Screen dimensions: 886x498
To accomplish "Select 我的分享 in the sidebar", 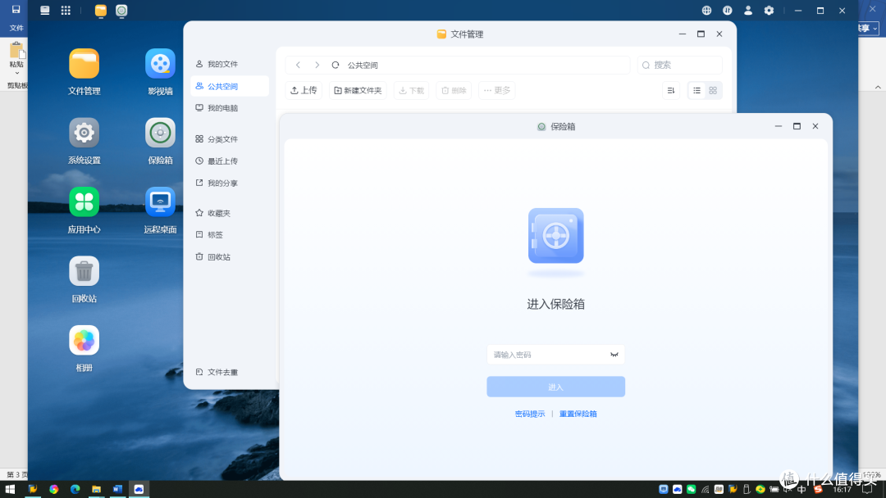I will pyautogui.click(x=230, y=183).
